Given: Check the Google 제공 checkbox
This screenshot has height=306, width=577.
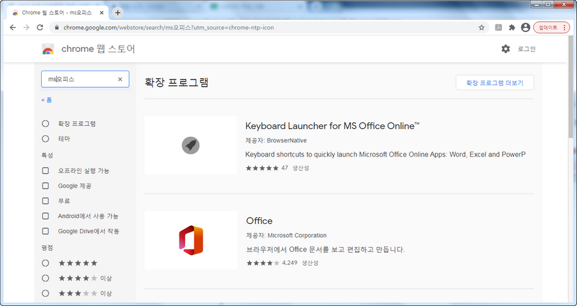Looking at the screenshot, I should tap(46, 186).
